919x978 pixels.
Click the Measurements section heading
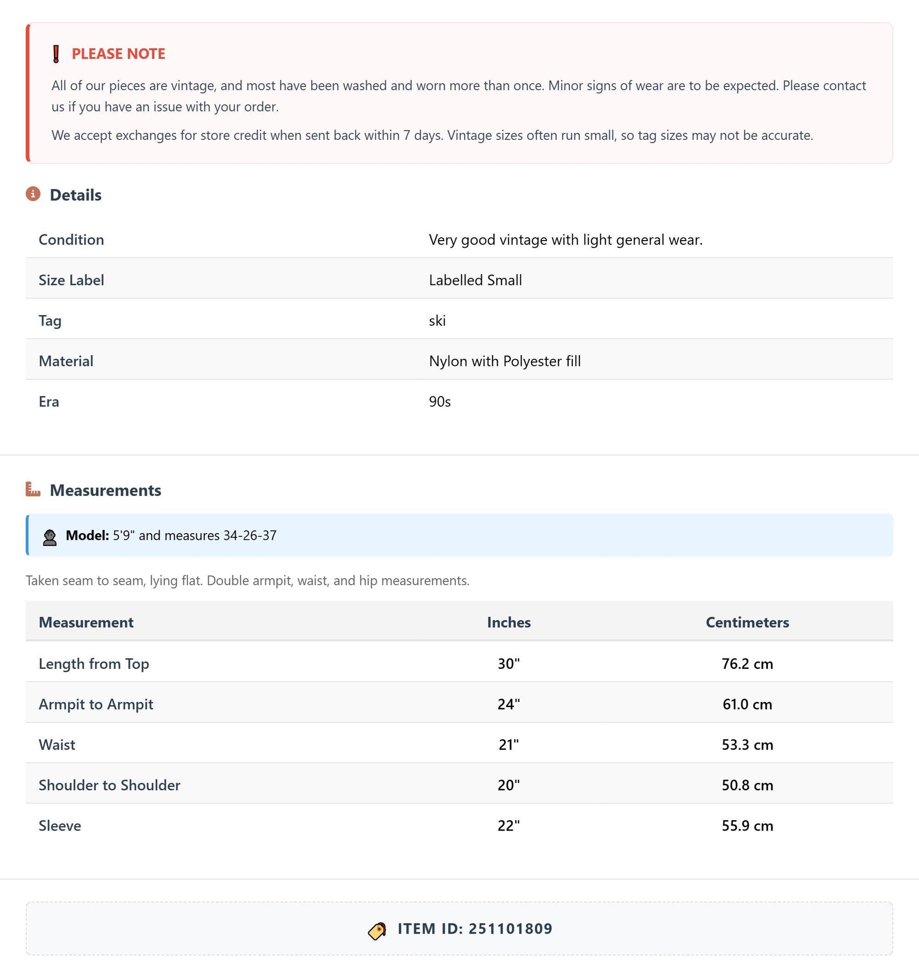click(106, 490)
